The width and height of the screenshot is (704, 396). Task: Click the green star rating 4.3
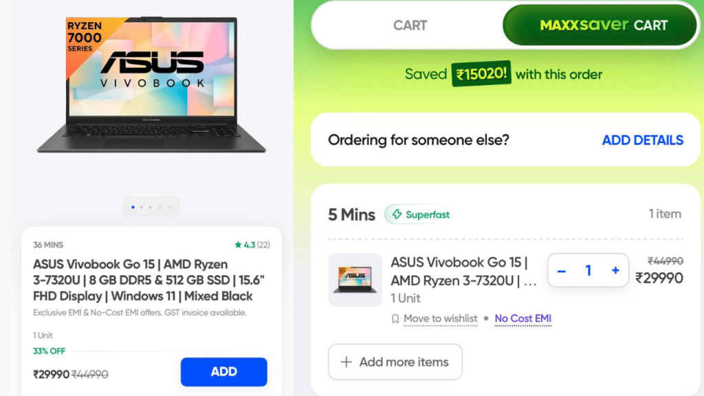245,245
